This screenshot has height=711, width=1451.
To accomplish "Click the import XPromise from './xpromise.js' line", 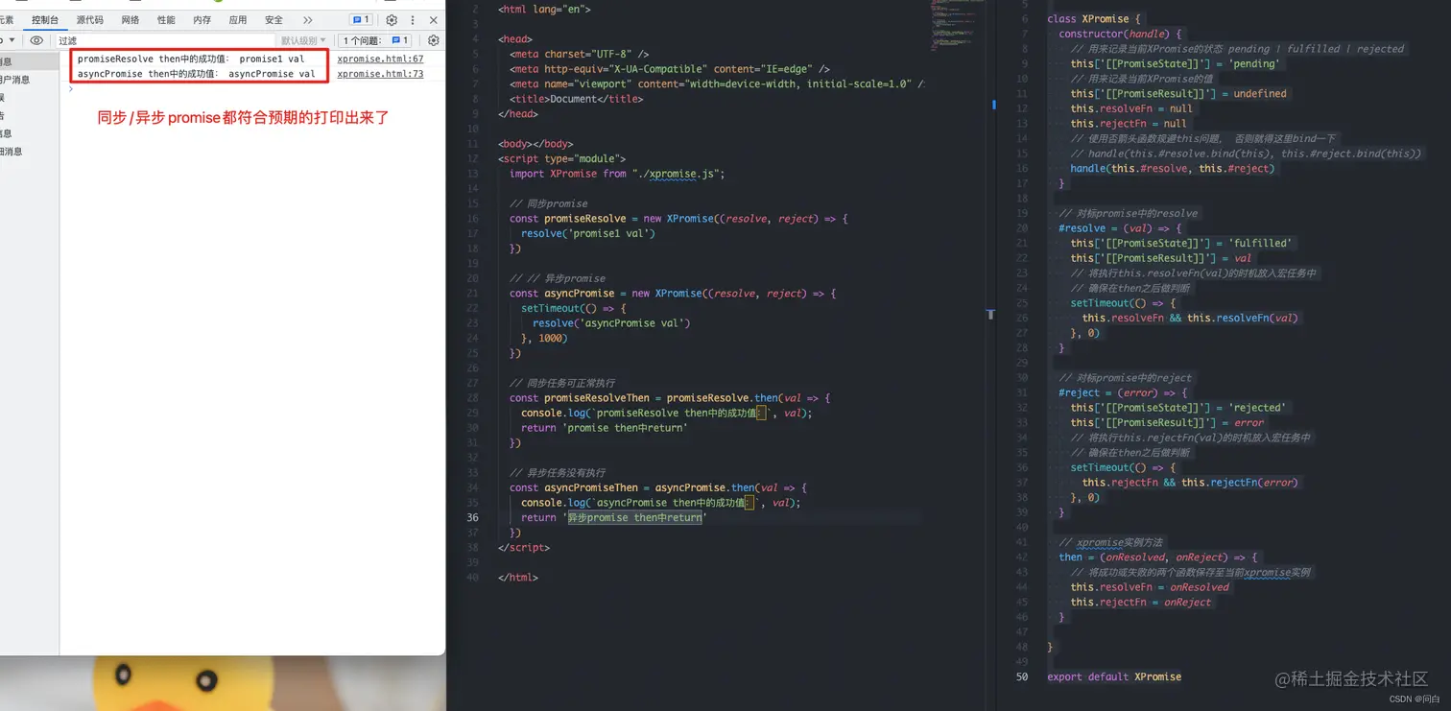I will pos(617,174).
